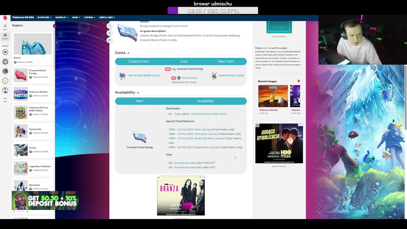This screenshot has width=407, height=229.
Task: Open Zamazenta explore item
Action: coord(32,131)
